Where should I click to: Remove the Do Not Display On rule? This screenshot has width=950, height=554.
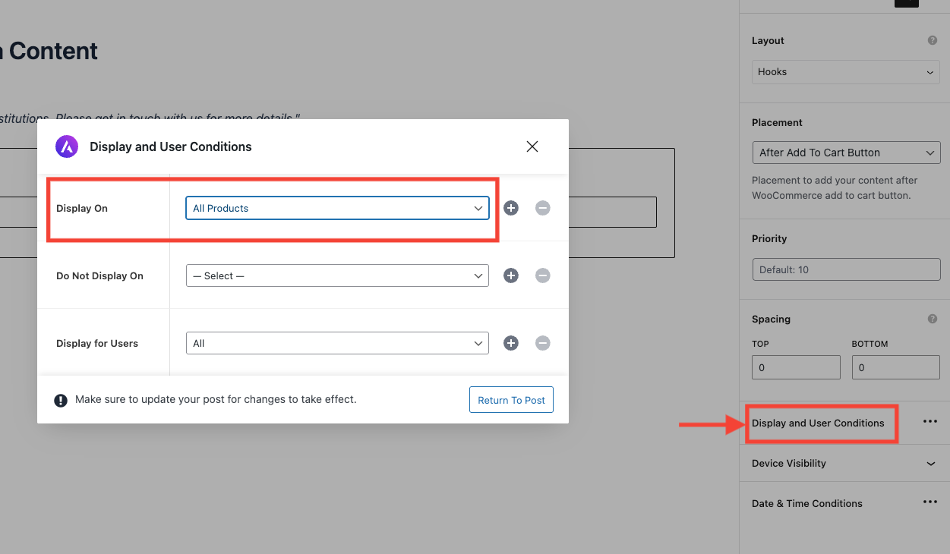tap(542, 275)
